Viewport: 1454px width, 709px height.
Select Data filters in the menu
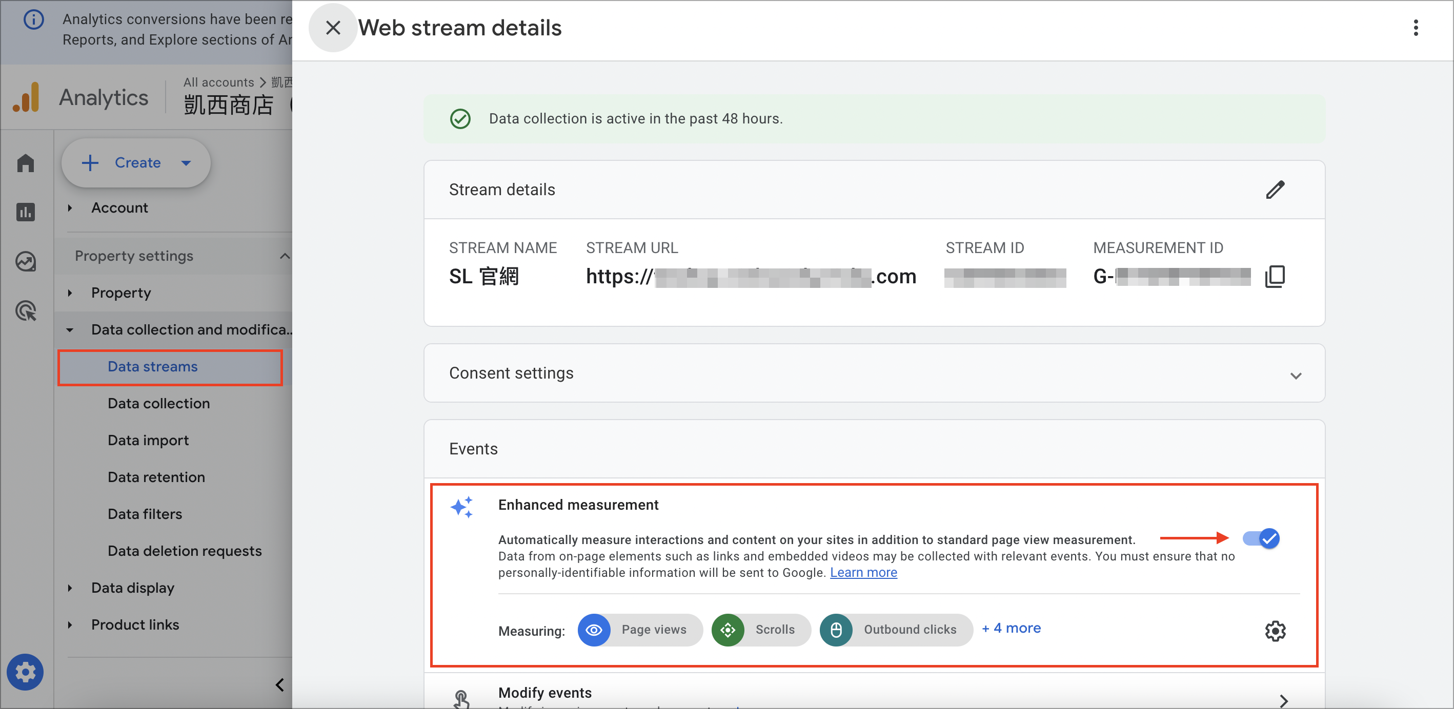click(x=145, y=514)
